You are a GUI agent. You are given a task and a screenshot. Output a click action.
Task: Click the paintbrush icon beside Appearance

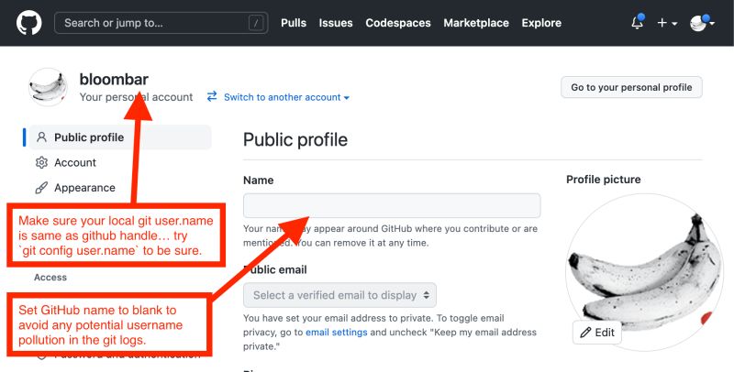click(41, 188)
